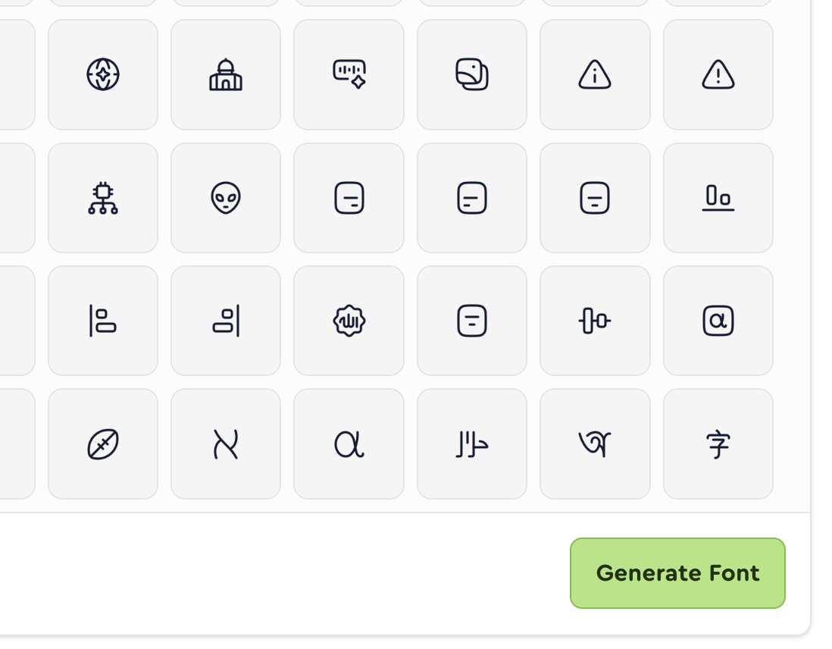Select the globe with sparkle icon
The width and height of the screenshot is (832, 649).
pyautogui.click(x=102, y=74)
